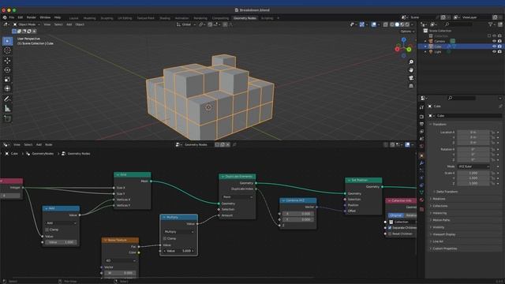
Task: Toggle Clamp checkbox in Add node
Action: (47, 230)
